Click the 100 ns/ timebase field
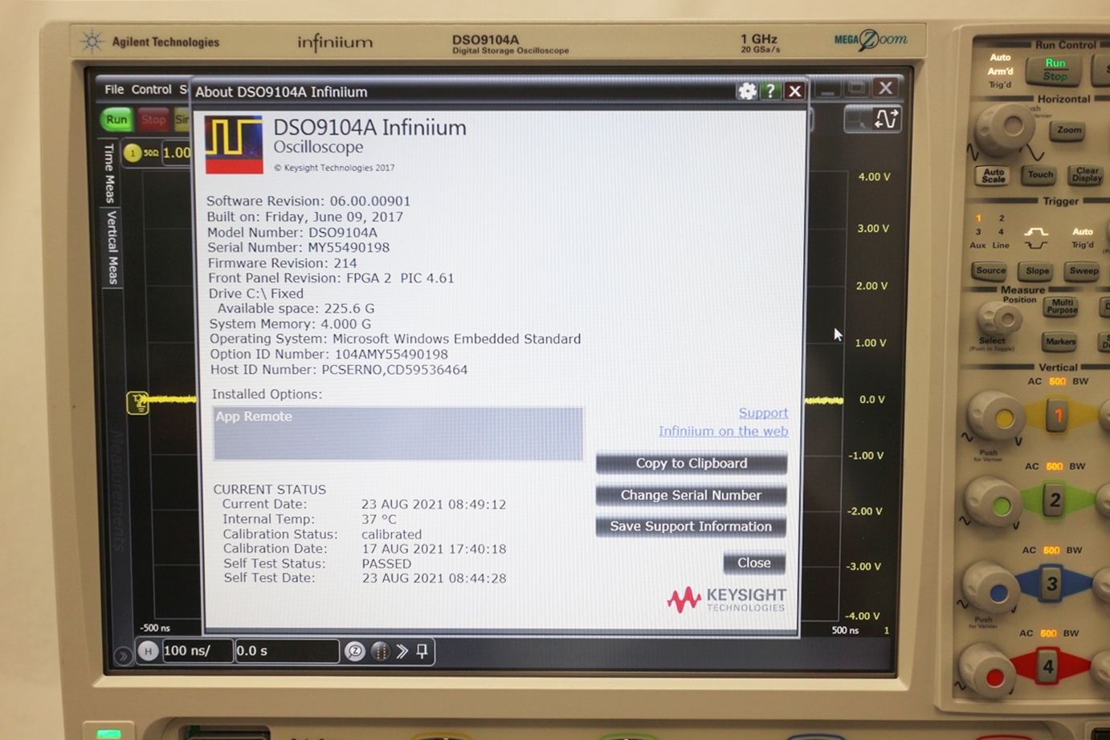This screenshot has height=740, width=1110. point(197,651)
